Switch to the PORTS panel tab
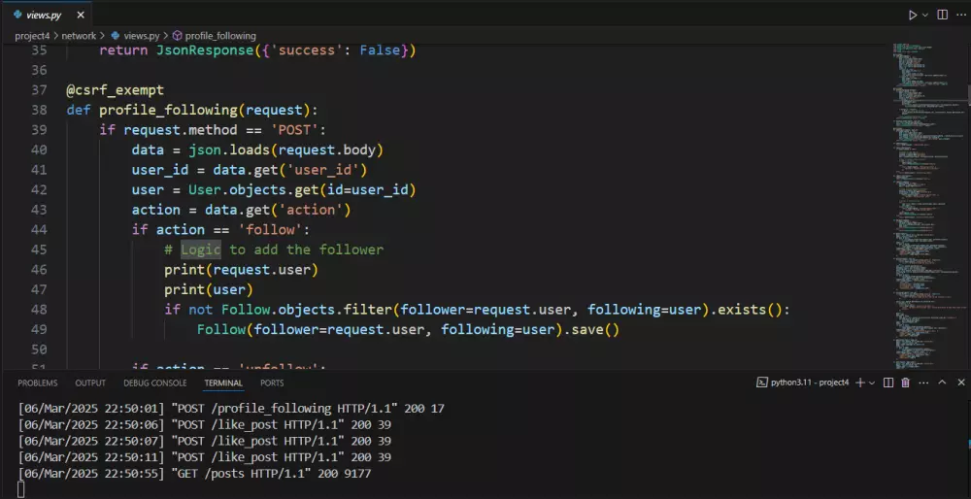 coord(272,383)
